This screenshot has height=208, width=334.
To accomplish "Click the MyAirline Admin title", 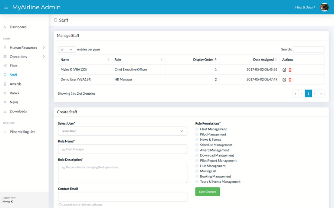I will [36, 7].
